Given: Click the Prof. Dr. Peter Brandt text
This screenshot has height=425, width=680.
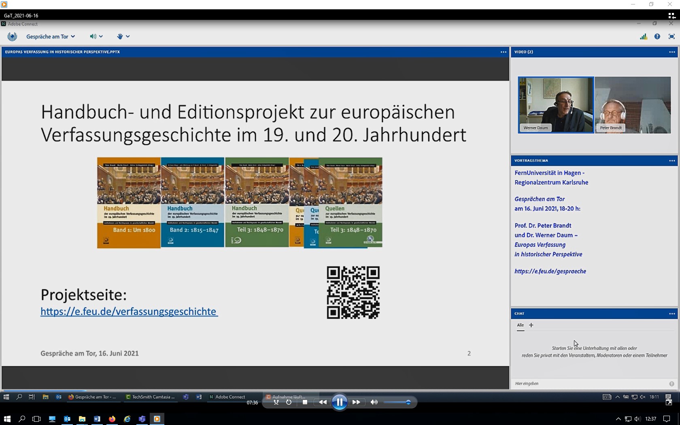Looking at the screenshot, I should [x=543, y=225].
